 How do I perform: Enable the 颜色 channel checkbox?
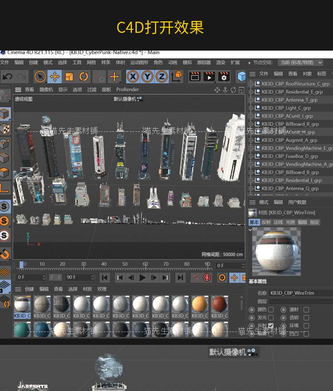[x=271, y=309]
